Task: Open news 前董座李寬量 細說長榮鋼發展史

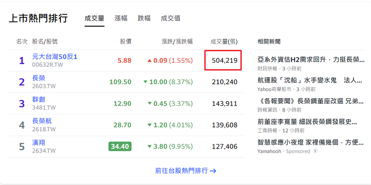Action: click(x=307, y=122)
